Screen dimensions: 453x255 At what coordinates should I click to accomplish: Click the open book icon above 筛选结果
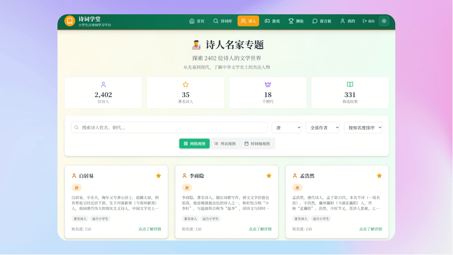coord(350,85)
